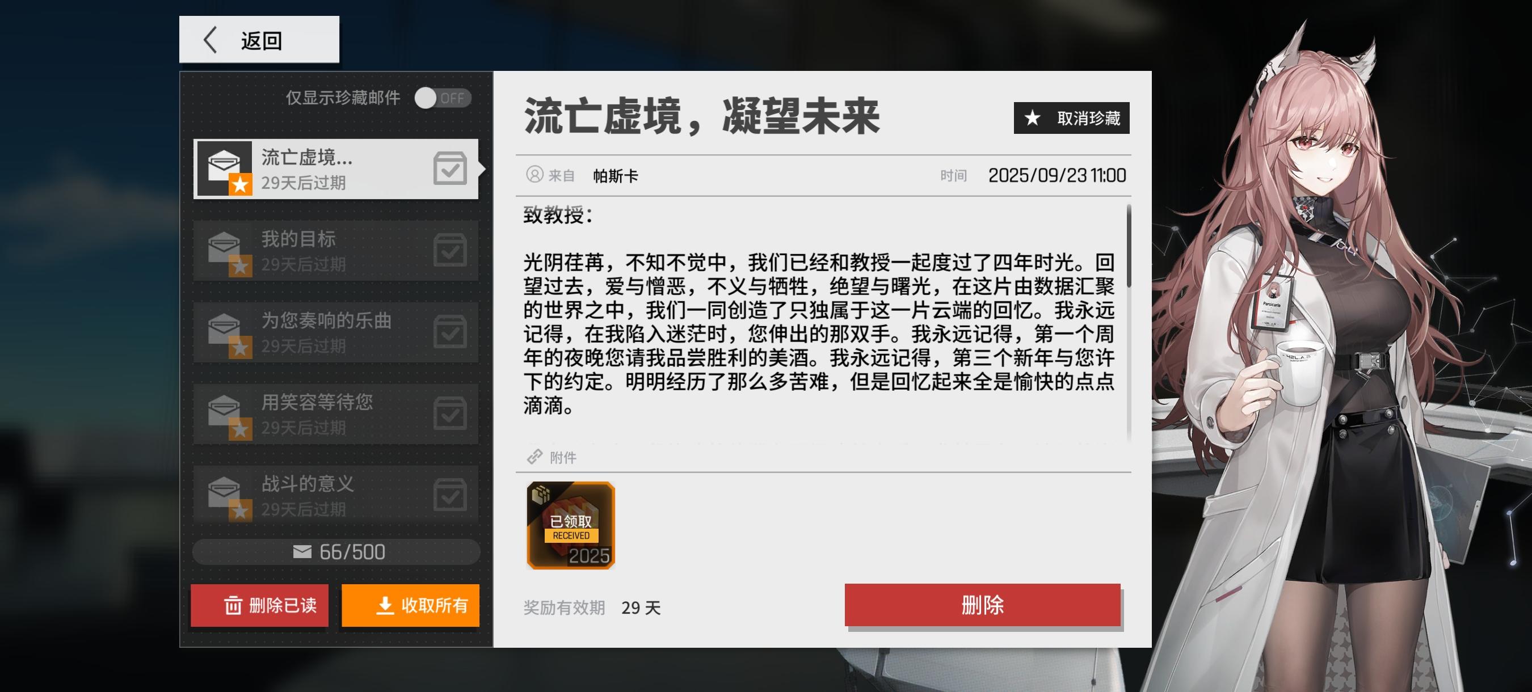Click envelope icon of 用笑容等待您 mail

point(224,410)
